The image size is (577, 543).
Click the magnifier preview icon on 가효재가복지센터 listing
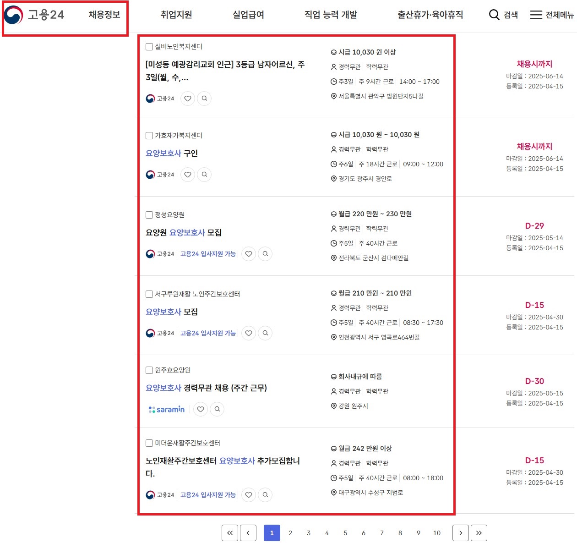click(204, 174)
